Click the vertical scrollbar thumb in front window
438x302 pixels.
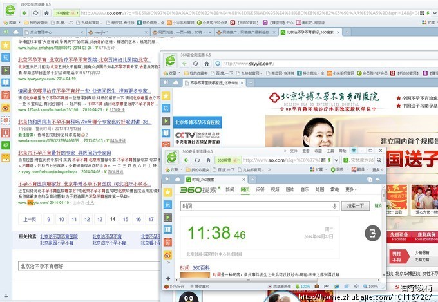(x=383, y=195)
